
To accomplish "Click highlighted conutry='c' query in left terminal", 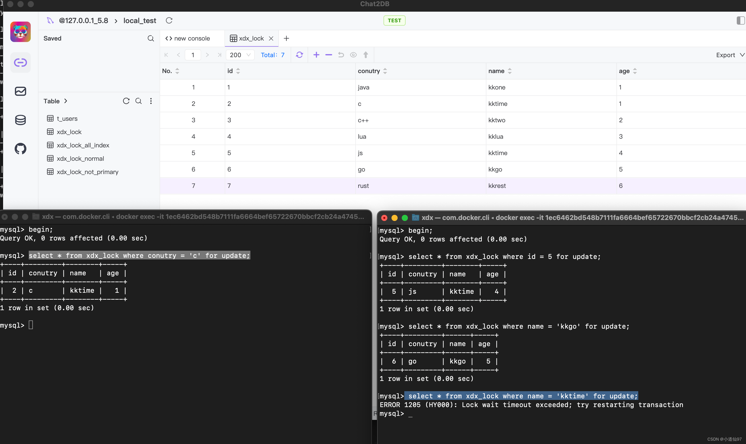I will coord(139,256).
